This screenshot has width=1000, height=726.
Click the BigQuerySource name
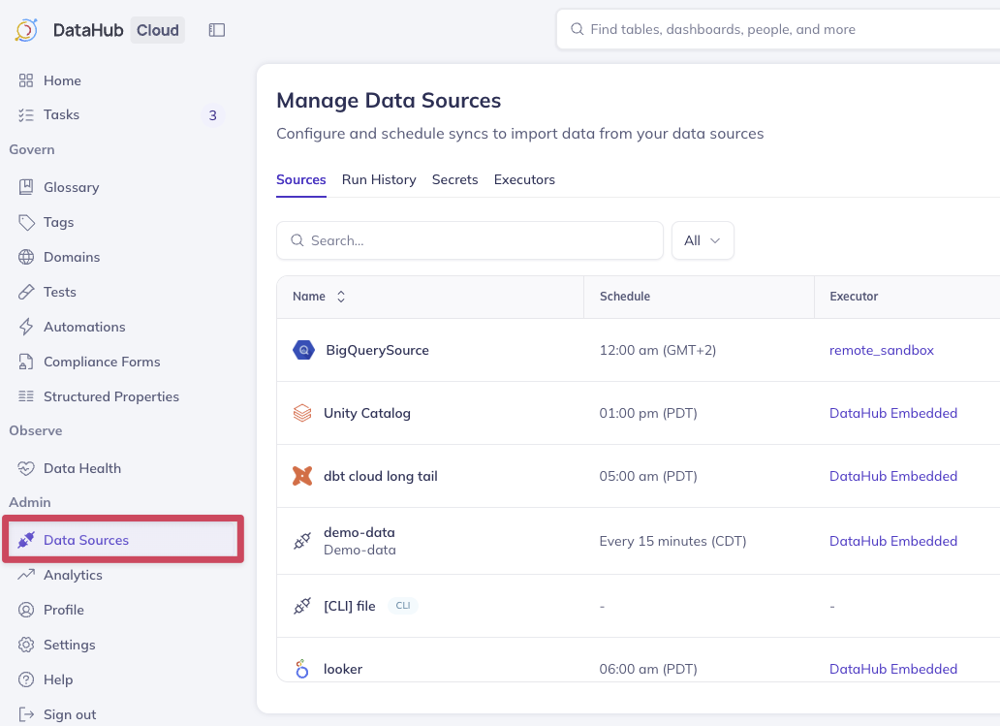click(x=377, y=350)
